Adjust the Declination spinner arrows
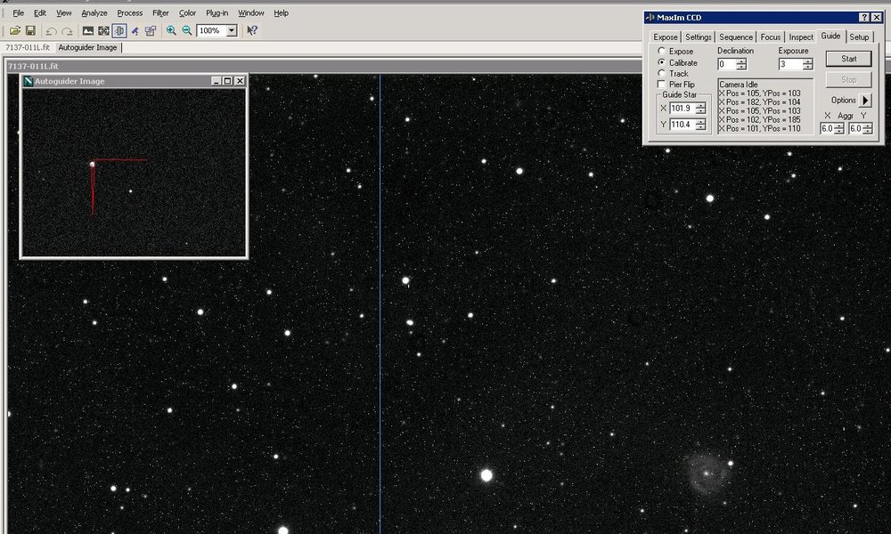This screenshot has width=891, height=534. tap(741, 65)
